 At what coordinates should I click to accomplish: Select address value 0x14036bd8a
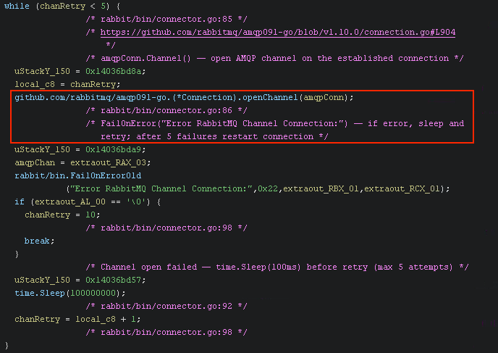tap(114, 71)
